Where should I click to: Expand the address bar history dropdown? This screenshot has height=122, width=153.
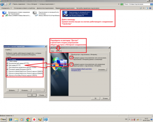click(x=119, y=4)
